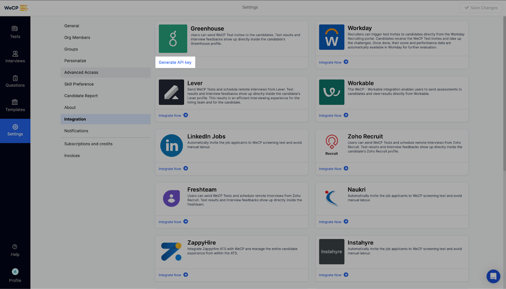Click the Workable logo icon
The height and width of the screenshot is (289, 506).
[x=332, y=92]
